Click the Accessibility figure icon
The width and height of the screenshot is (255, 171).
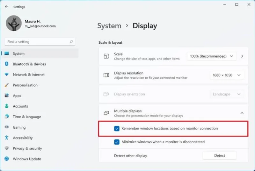coord(7,138)
